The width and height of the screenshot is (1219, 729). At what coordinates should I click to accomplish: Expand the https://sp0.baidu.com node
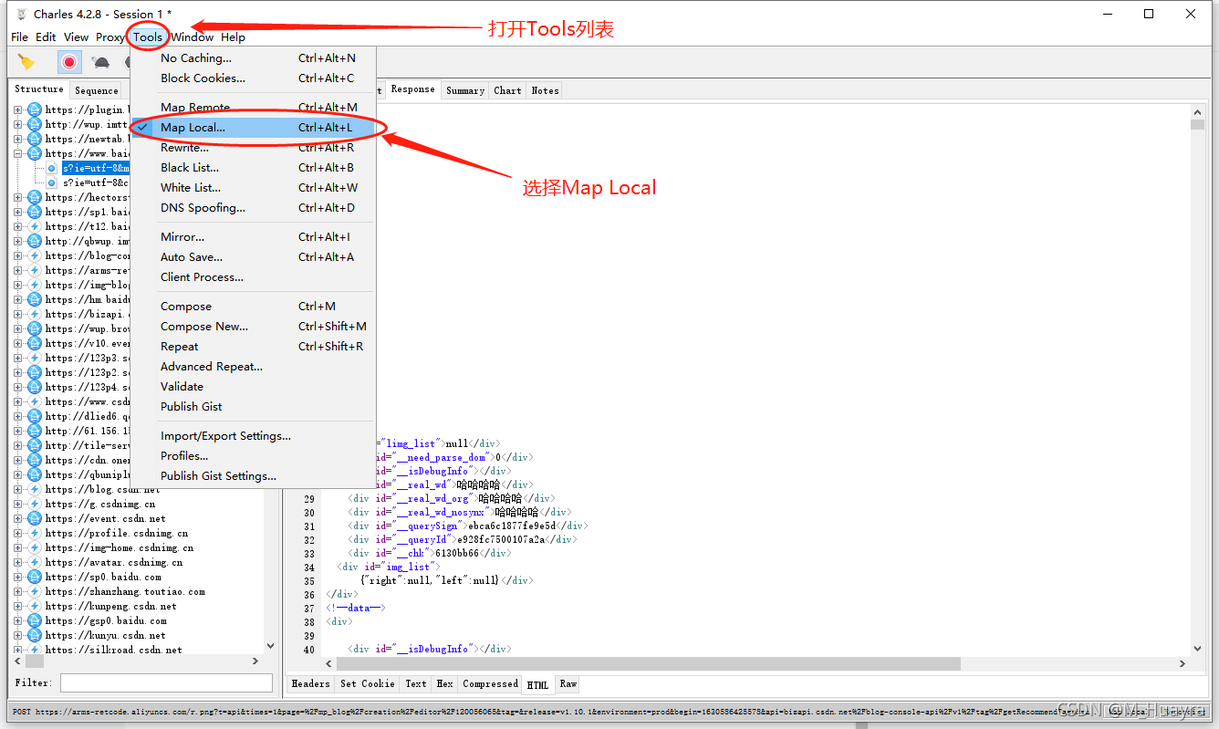coord(17,577)
